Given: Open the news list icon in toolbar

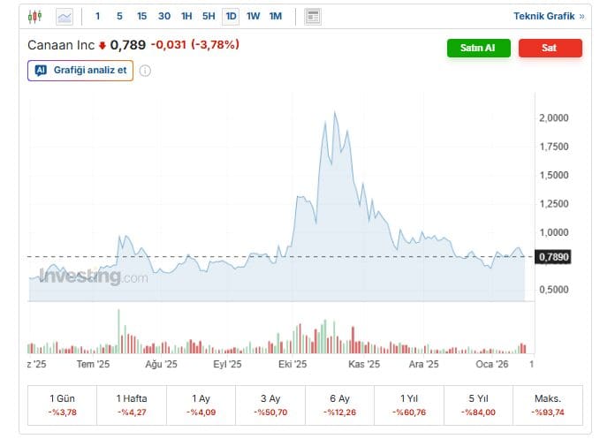Looking at the screenshot, I should (x=313, y=16).
